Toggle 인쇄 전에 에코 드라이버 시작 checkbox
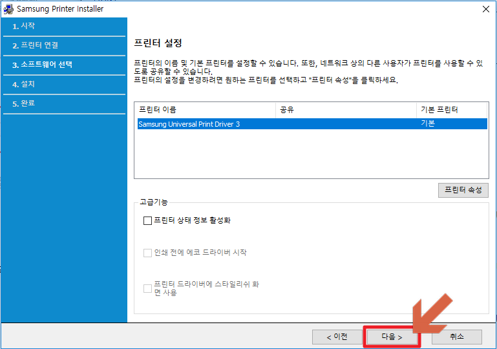Image resolution: width=497 pixels, height=349 pixels. pos(147,253)
